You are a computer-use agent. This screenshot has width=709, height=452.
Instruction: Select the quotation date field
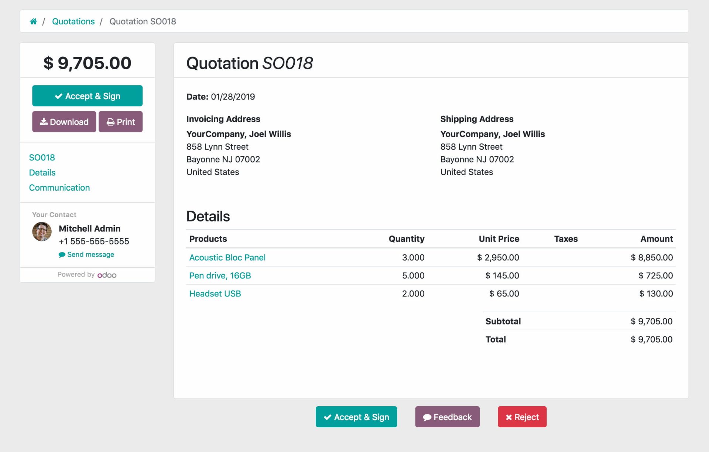click(x=232, y=97)
